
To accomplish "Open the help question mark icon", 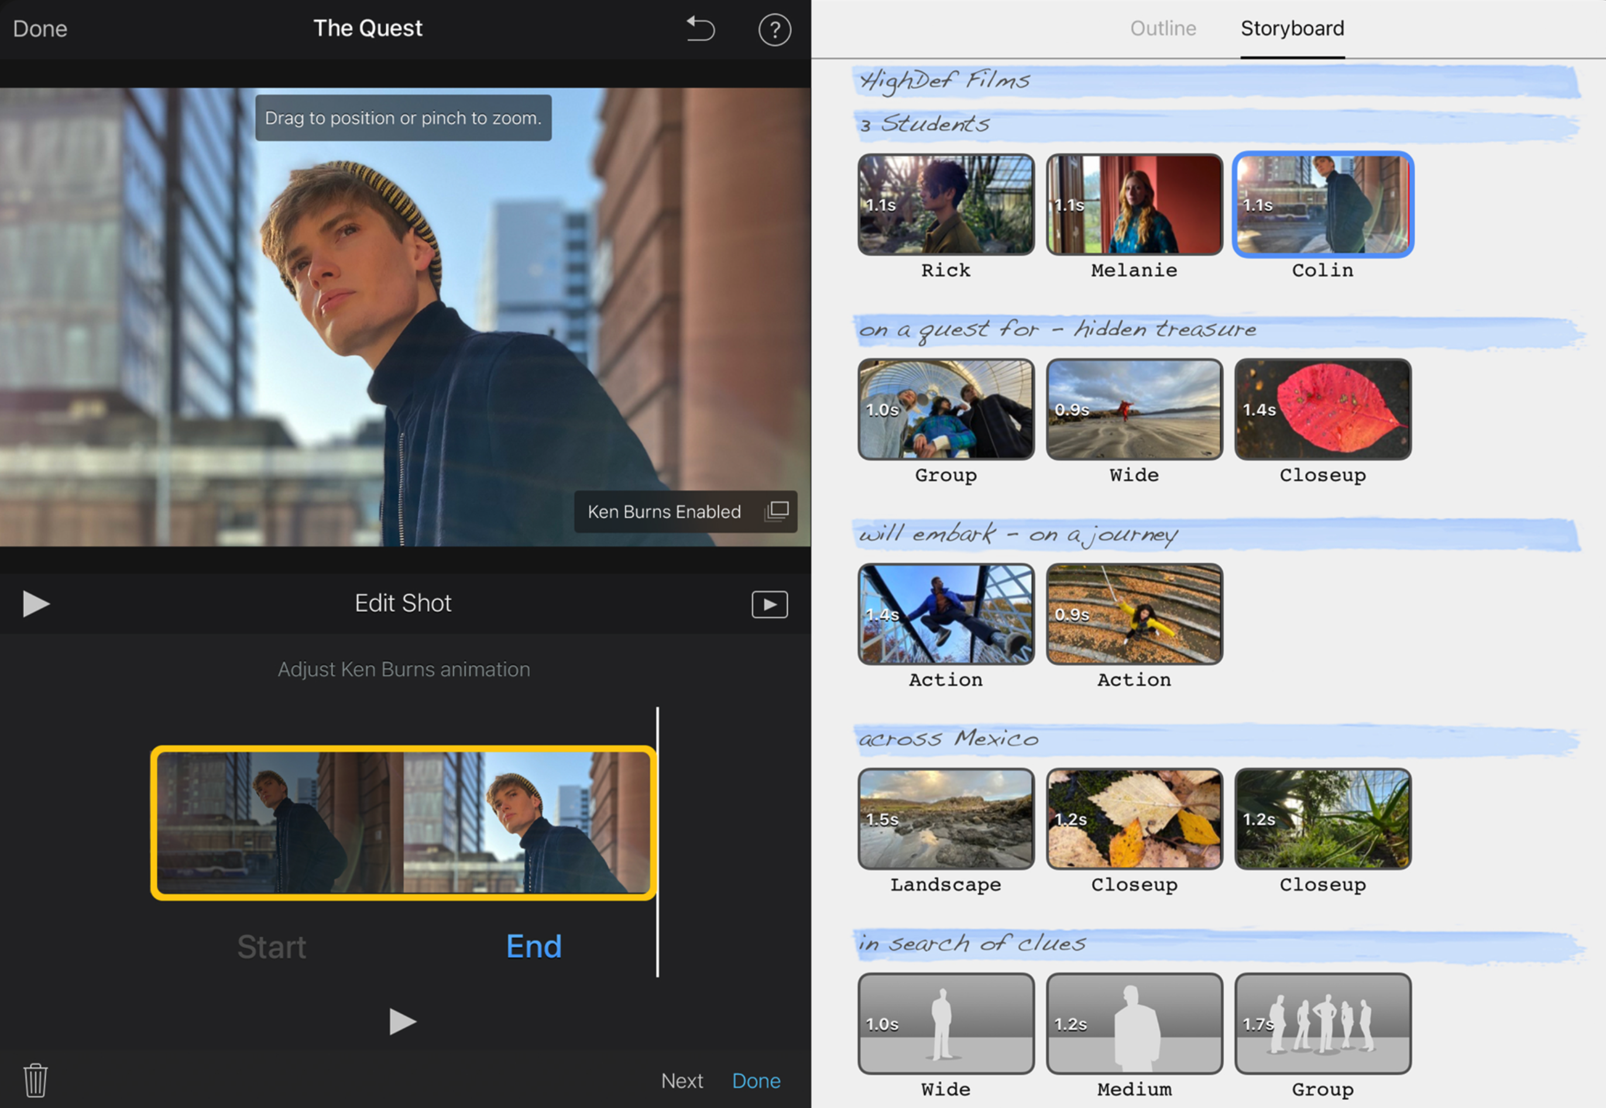I will coord(774,30).
